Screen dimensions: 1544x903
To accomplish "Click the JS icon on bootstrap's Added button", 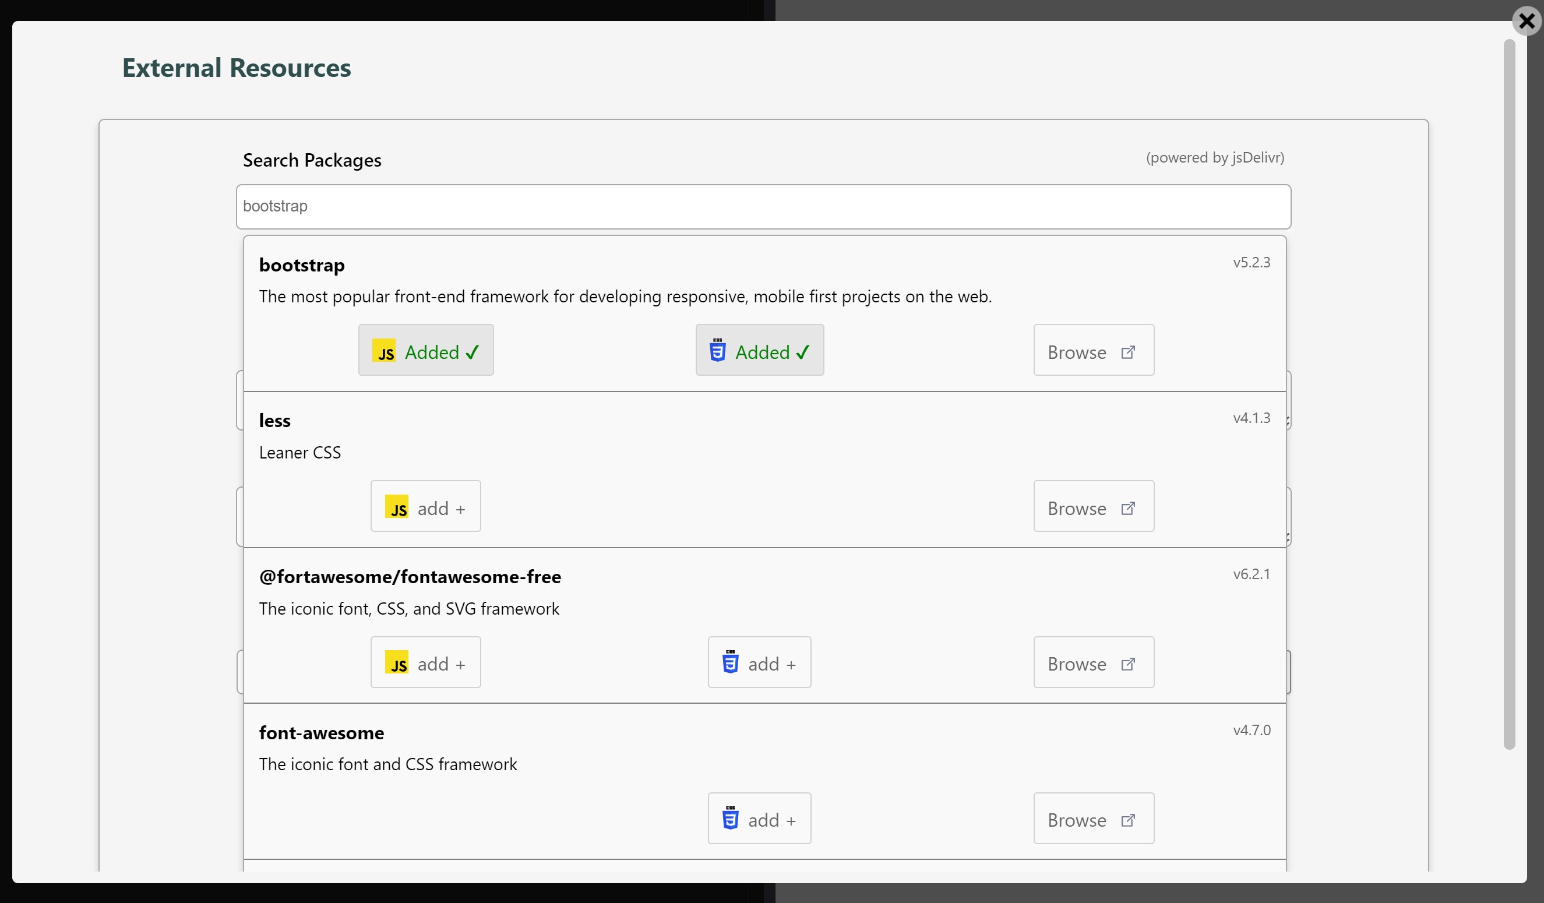I will [x=385, y=351].
